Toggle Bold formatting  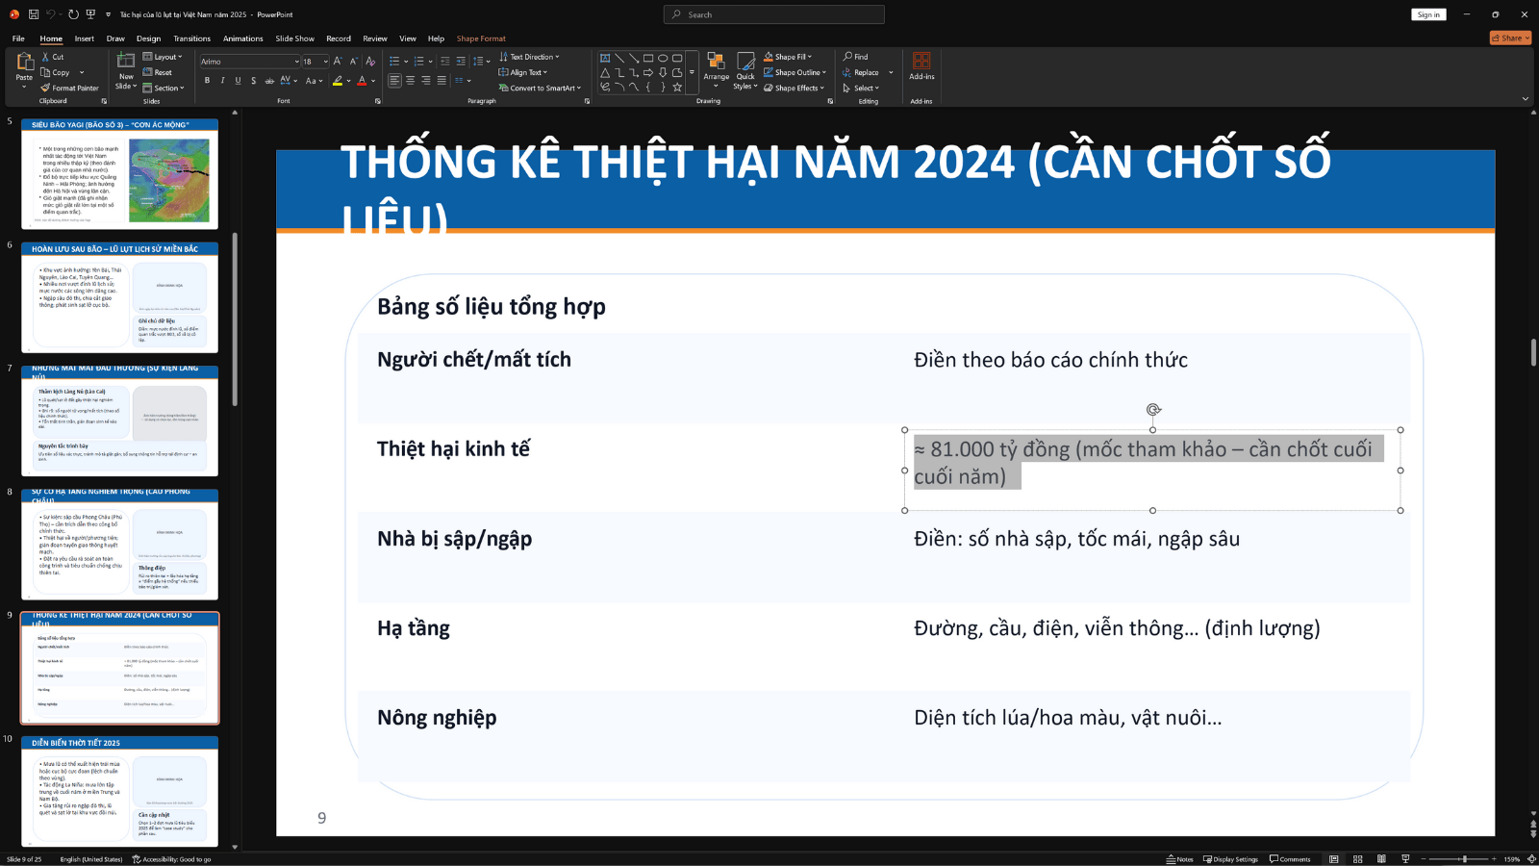(207, 81)
